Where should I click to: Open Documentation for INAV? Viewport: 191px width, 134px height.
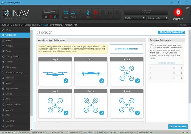tap(171, 32)
